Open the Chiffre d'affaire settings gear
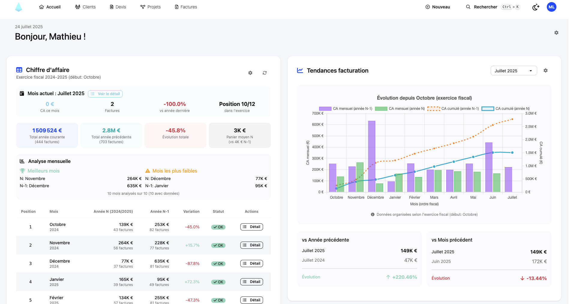Viewport: 569px width, 304px height. click(250, 73)
